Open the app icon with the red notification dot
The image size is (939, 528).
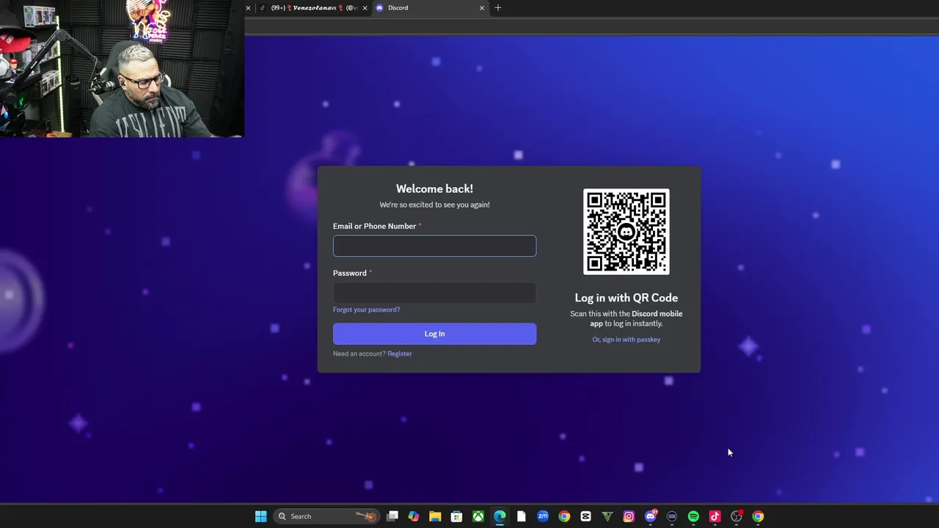[x=737, y=516]
